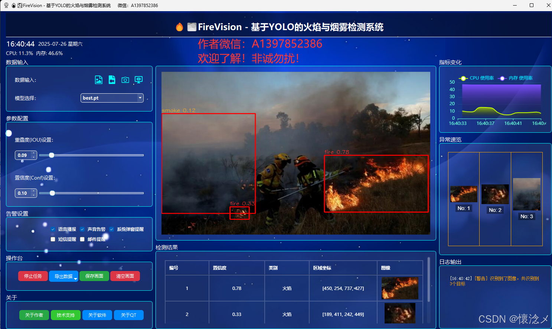This screenshot has width=552, height=329.
Task: Load a video file as input
Action: (x=112, y=80)
